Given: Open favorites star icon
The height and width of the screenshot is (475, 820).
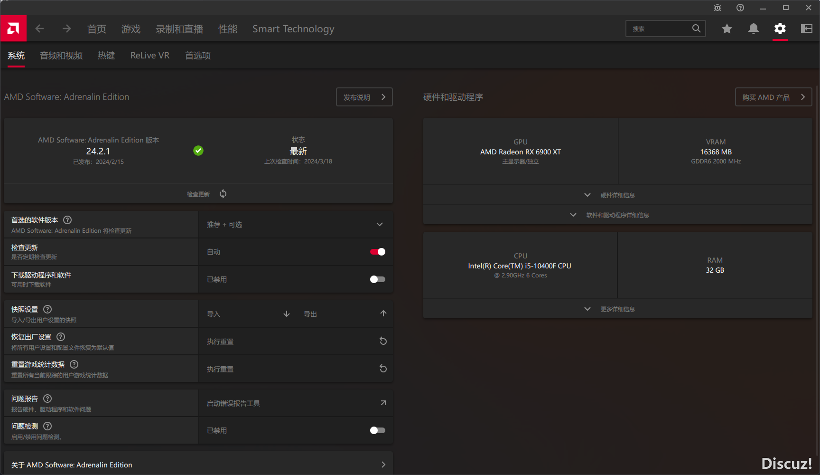Looking at the screenshot, I should [727, 29].
